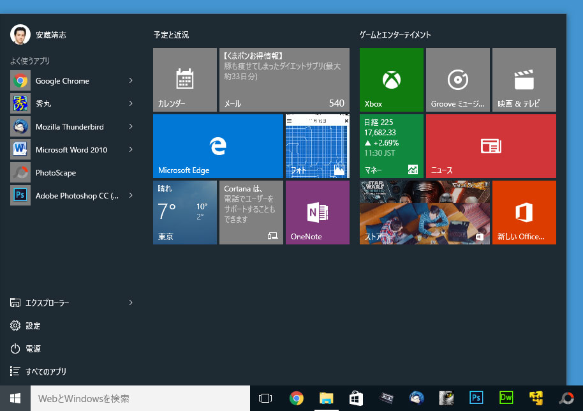Open the OneNote tile
This screenshot has width=583, height=411.
pyautogui.click(x=317, y=213)
